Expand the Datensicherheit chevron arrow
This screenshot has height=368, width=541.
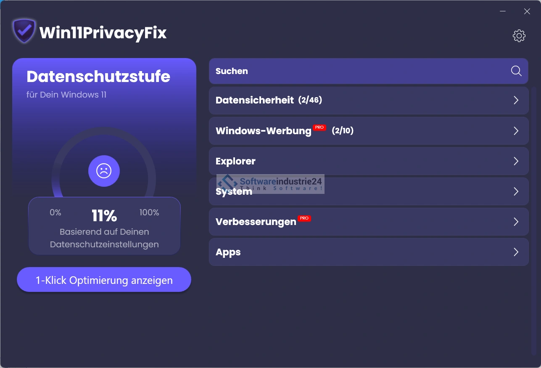tap(516, 101)
